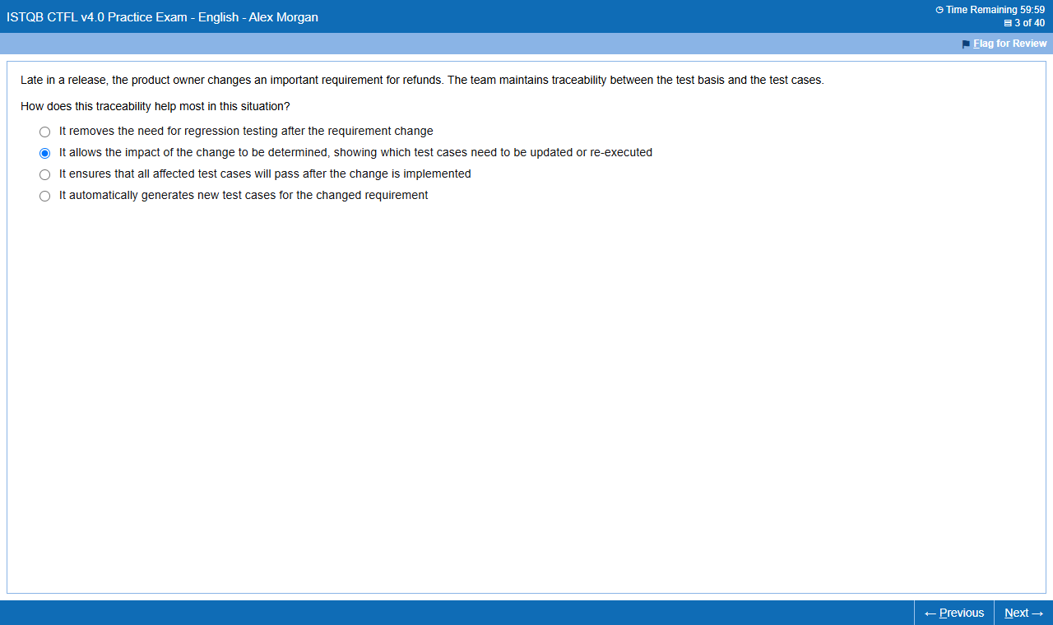Click the 'How does this traceability help most' question line

point(155,107)
